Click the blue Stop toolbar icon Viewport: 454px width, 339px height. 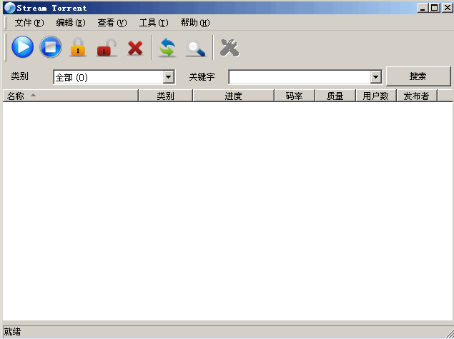click(x=51, y=47)
